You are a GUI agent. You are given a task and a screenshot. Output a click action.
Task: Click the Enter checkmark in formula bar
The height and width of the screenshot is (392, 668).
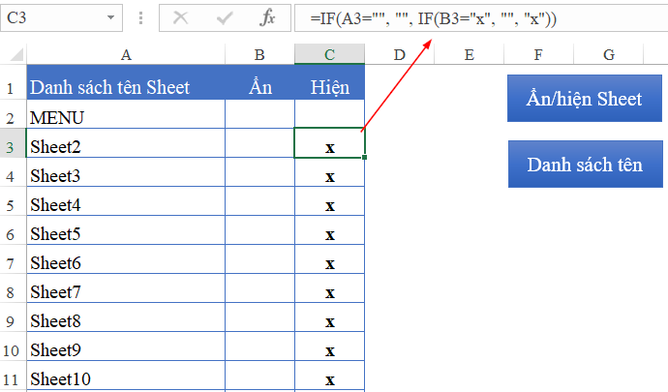click(225, 18)
